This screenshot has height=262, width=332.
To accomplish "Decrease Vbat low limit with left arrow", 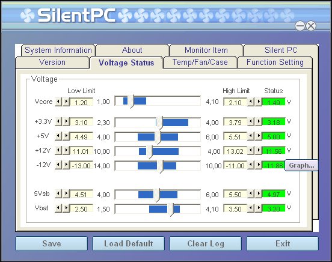I will click(58, 208).
